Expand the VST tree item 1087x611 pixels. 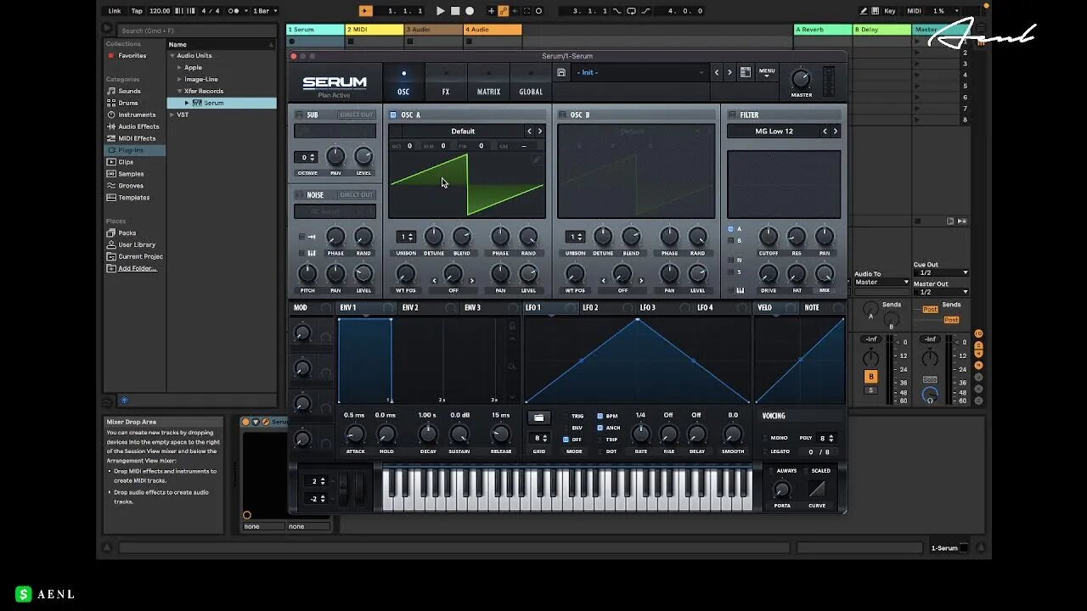click(172, 115)
